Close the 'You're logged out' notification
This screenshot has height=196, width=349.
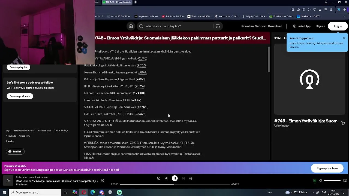[x=344, y=38]
